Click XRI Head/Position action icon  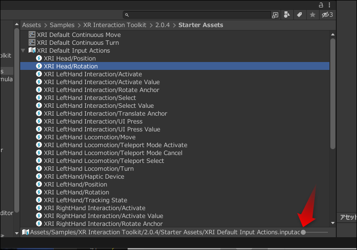click(39, 58)
